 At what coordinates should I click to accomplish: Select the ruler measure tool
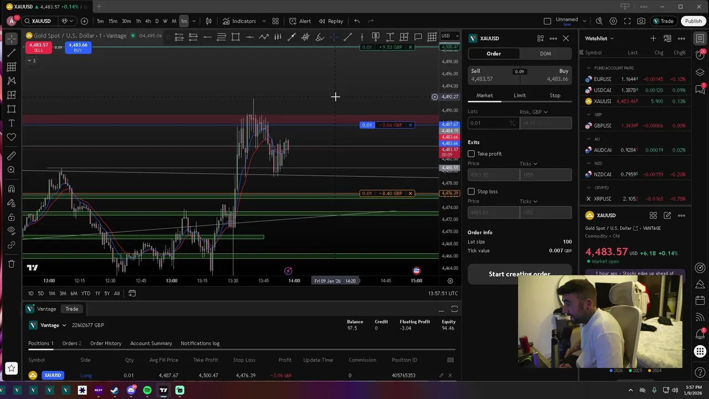(x=11, y=156)
